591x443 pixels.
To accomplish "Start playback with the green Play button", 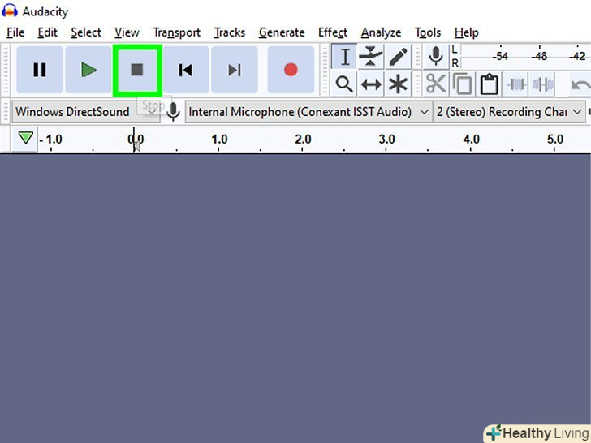I will (x=88, y=70).
